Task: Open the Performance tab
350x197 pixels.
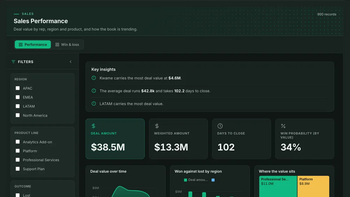Action: (33, 44)
